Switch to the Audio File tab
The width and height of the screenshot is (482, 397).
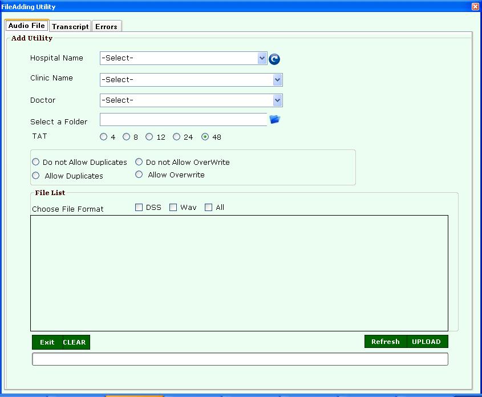tap(27, 26)
